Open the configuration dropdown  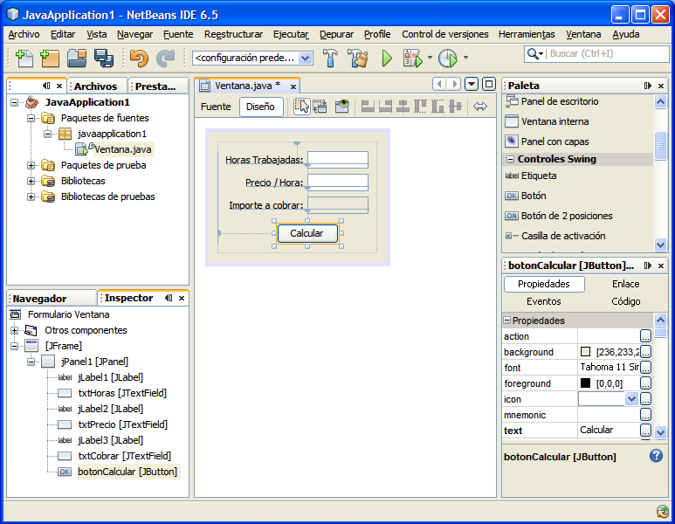point(305,58)
